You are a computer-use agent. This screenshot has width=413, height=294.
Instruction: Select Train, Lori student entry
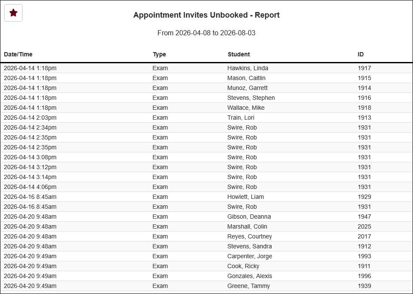[241, 118]
